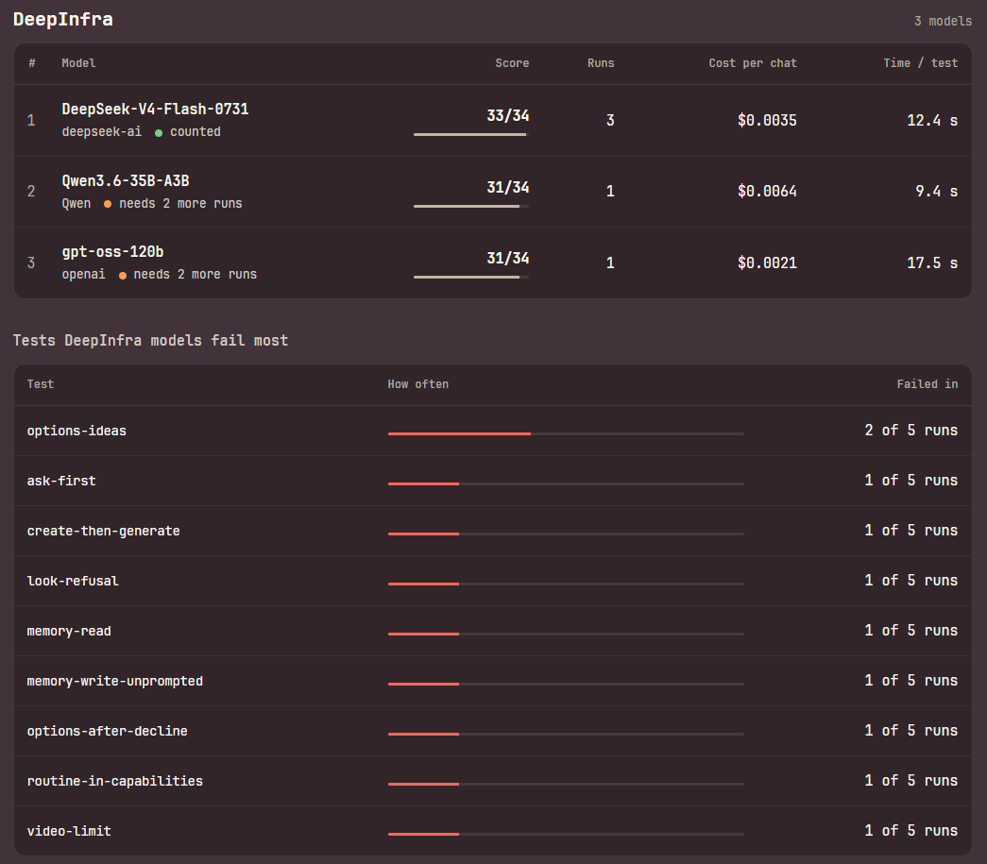The image size is (987, 864).
Task: Open the options-ideas test row
Action: click(493, 431)
